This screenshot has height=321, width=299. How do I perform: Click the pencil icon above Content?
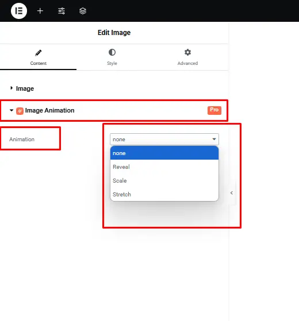pyautogui.click(x=39, y=53)
